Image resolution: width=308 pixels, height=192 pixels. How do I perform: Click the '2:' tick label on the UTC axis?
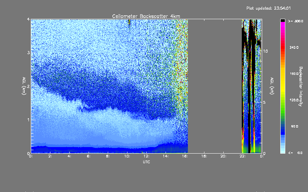tap(50, 156)
